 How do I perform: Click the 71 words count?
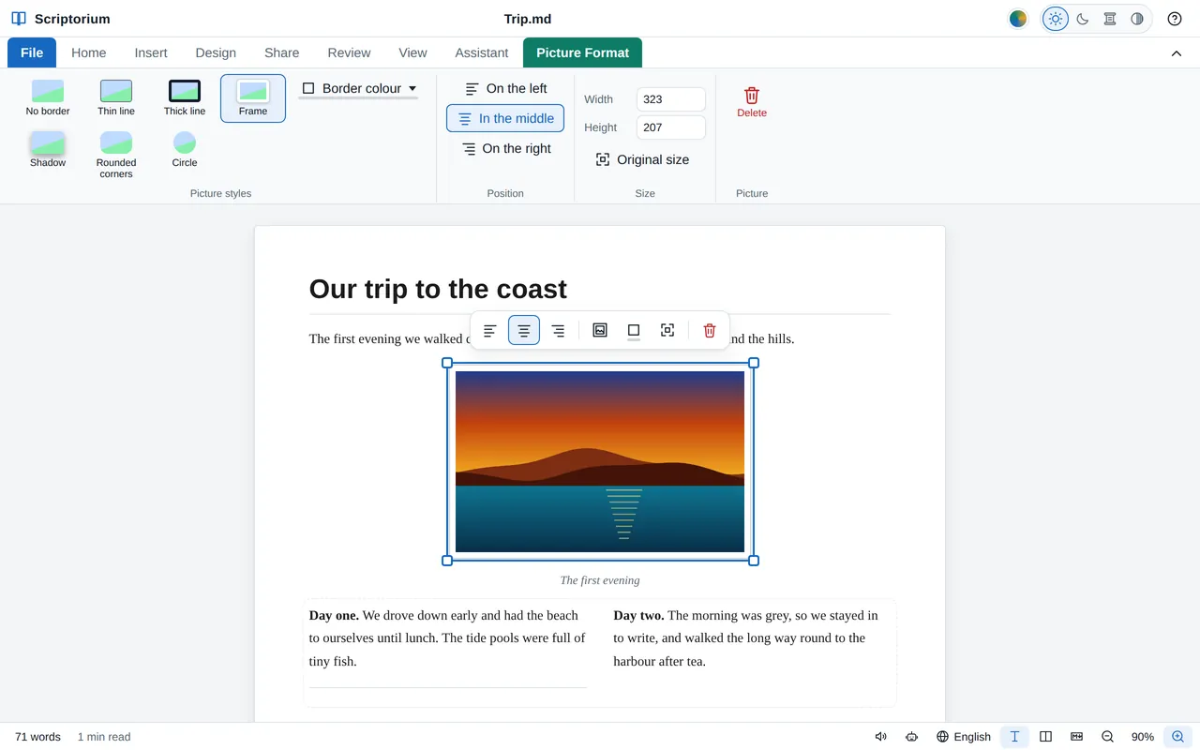[x=37, y=737]
